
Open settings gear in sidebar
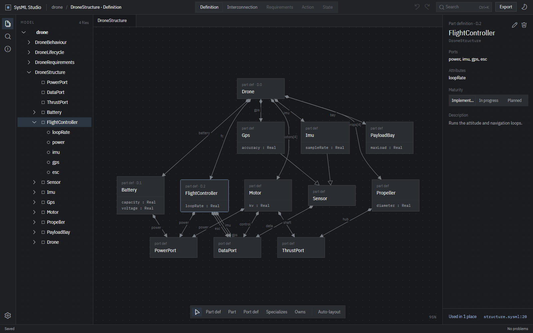8,315
